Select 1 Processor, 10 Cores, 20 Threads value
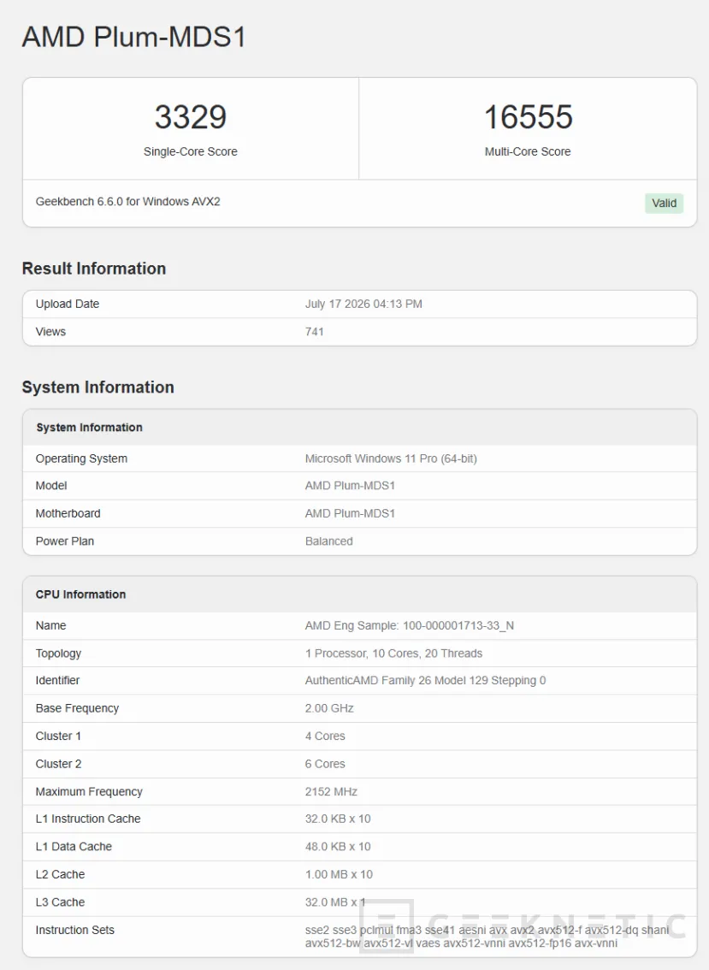The width and height of the screenshot is (709, 970). pyautogui.click(x=393, y=654)
